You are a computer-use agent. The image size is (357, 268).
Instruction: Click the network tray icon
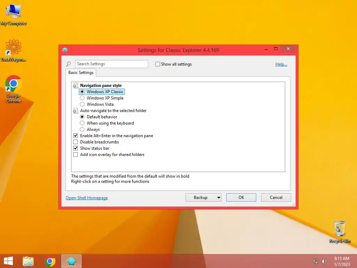[x=316, y=261]
